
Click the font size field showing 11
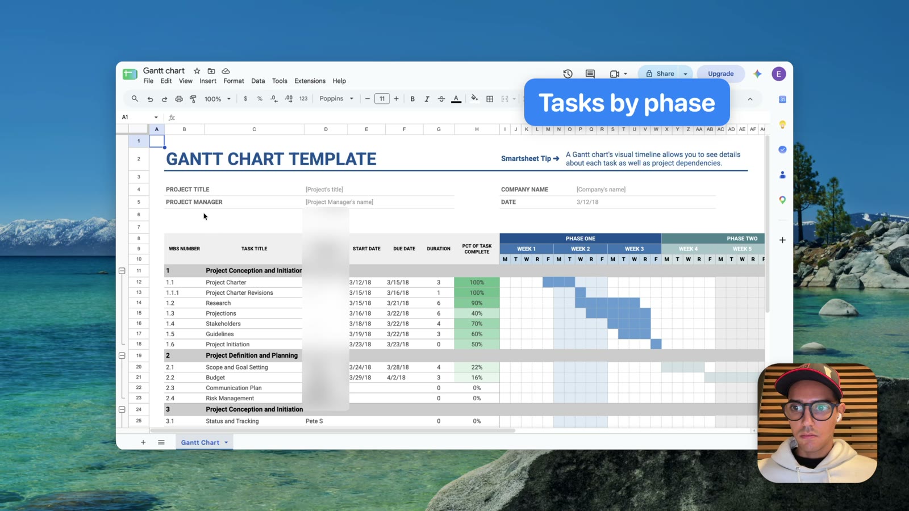[382, 99]
